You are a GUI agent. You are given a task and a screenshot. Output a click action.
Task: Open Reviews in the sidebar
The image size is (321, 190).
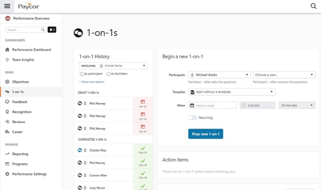[19, 122]
